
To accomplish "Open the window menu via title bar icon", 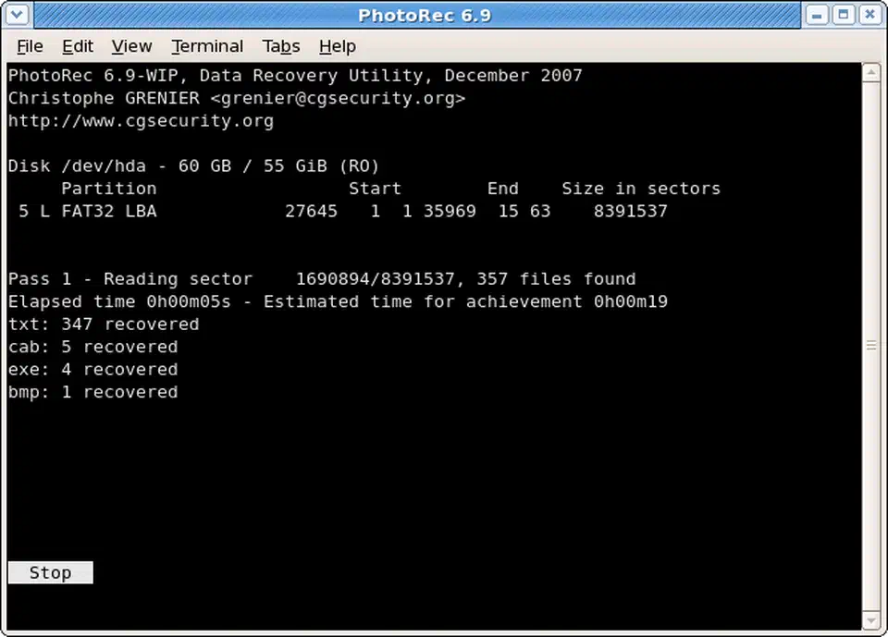I will [15, 15].
